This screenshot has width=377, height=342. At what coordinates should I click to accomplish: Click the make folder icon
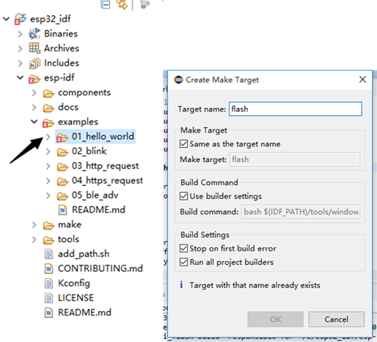(x=48, y=225)
